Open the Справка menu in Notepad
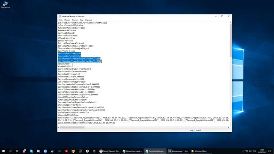This screenshot has width=274, height=154. click(89, 20)
